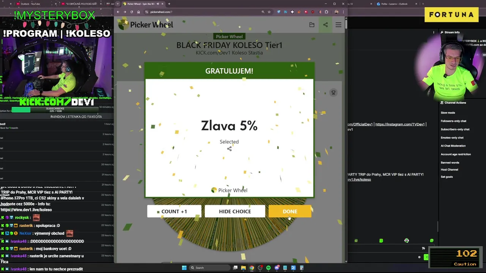
Task: Click the Zlava 5% result text
Action: coord(229,126)
